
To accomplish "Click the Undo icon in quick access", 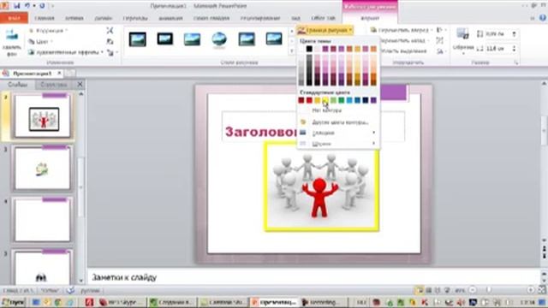I will [x=27, y=6].
